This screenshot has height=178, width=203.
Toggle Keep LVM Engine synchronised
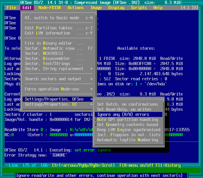click(129, 130)
